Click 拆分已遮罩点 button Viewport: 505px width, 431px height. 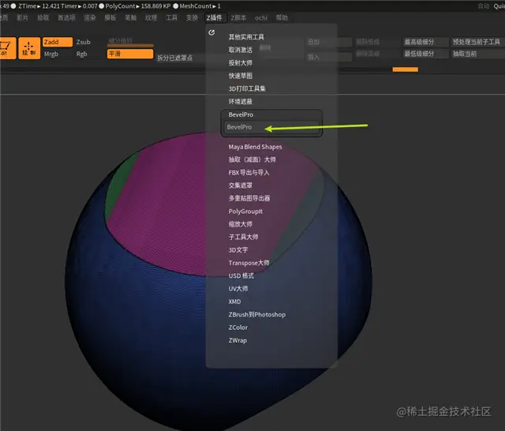click(x=175, y=58)
